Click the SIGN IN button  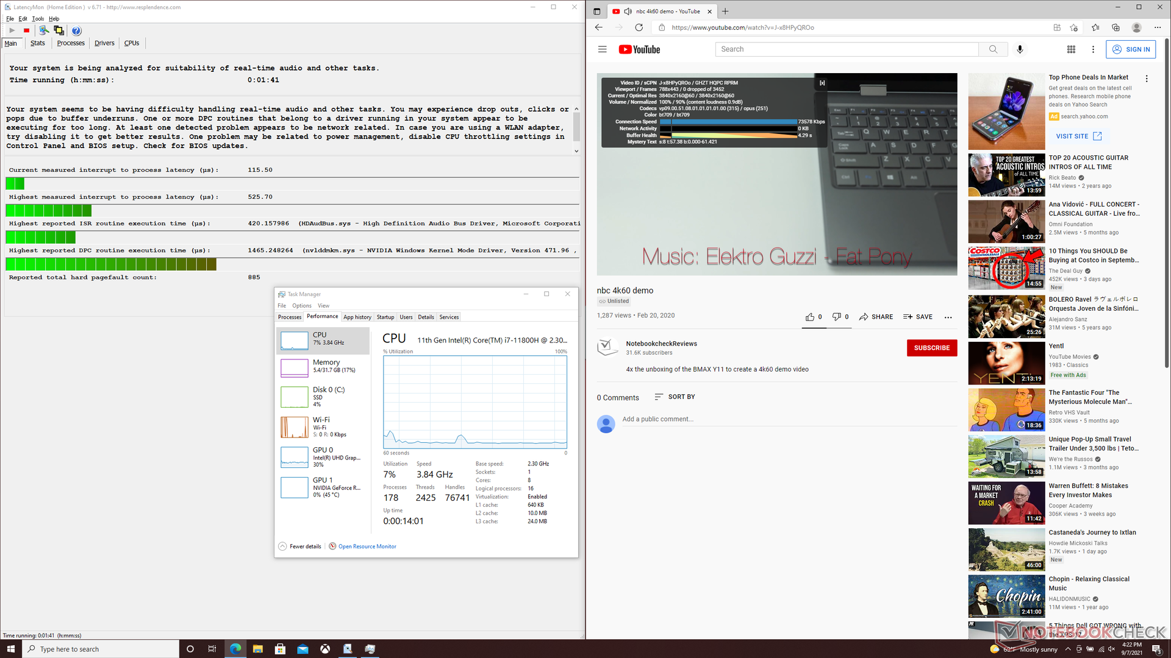(1131, 49)
